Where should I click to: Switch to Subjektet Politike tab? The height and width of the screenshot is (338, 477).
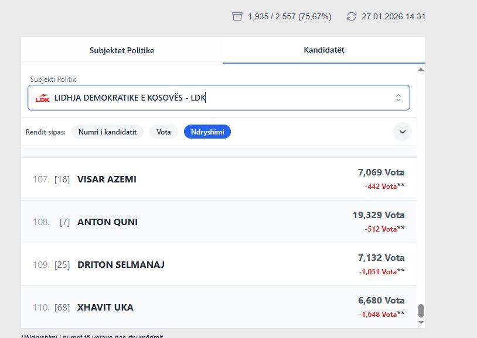[122, 50]
